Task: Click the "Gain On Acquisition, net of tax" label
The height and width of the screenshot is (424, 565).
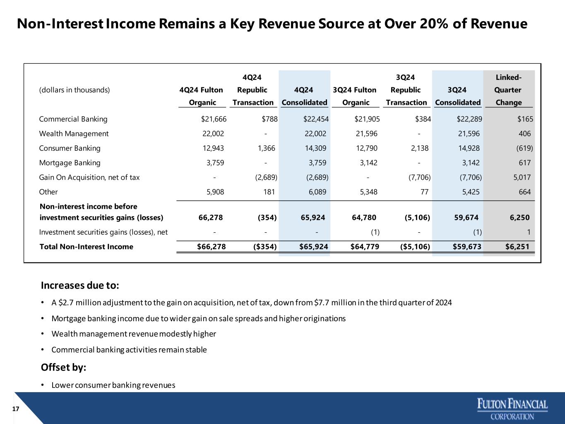Action: click(89, 177)
